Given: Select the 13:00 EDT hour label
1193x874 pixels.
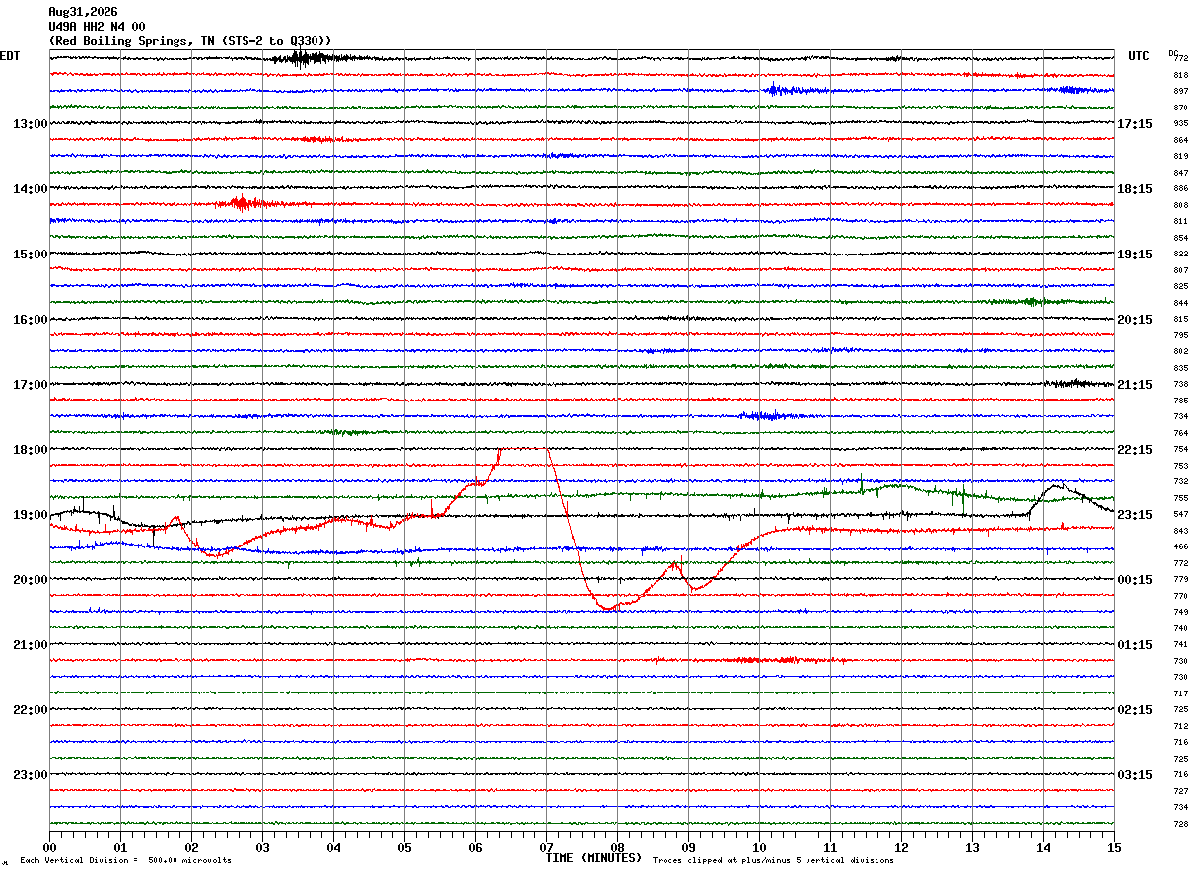Looking at the screenshot, I should click(30, 124).
